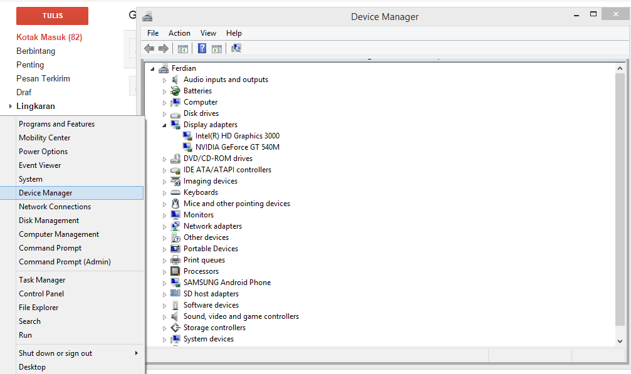631x374 pixels.
Task: Open Kotak Masuk (82) inbox link
Action: (x=49, y=37)
